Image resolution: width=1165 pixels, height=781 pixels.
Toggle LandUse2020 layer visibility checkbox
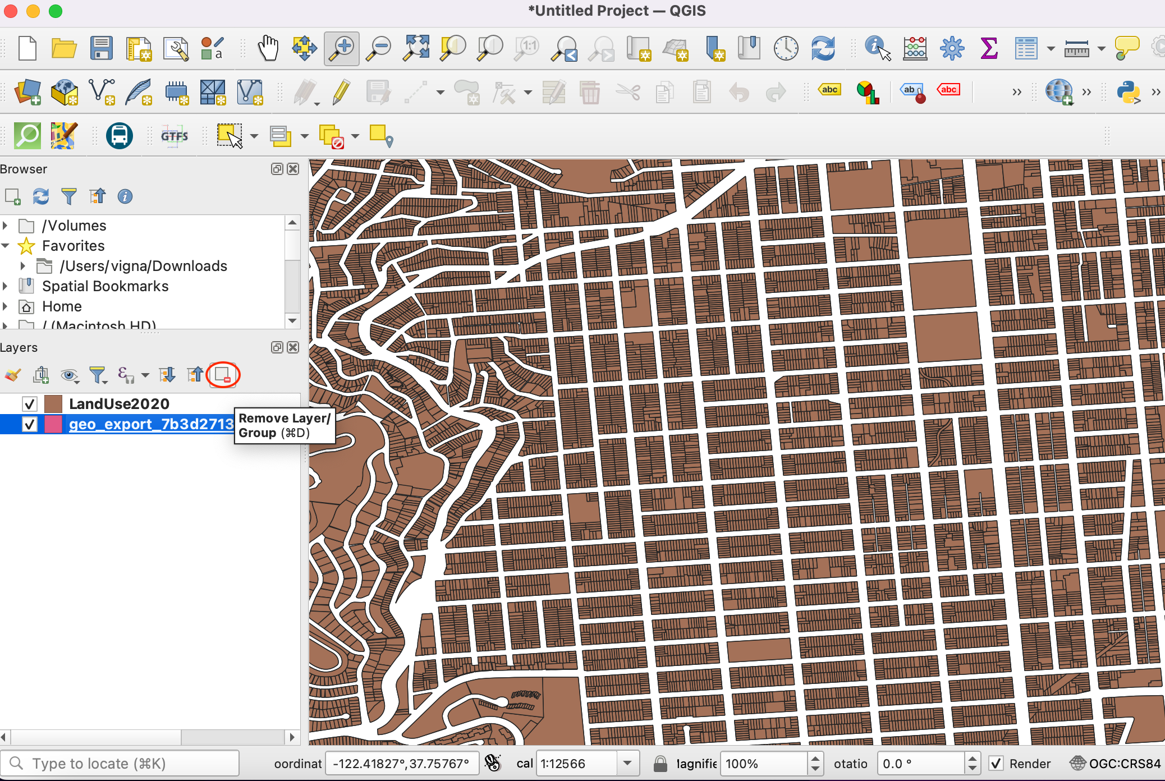coord(30,403)
